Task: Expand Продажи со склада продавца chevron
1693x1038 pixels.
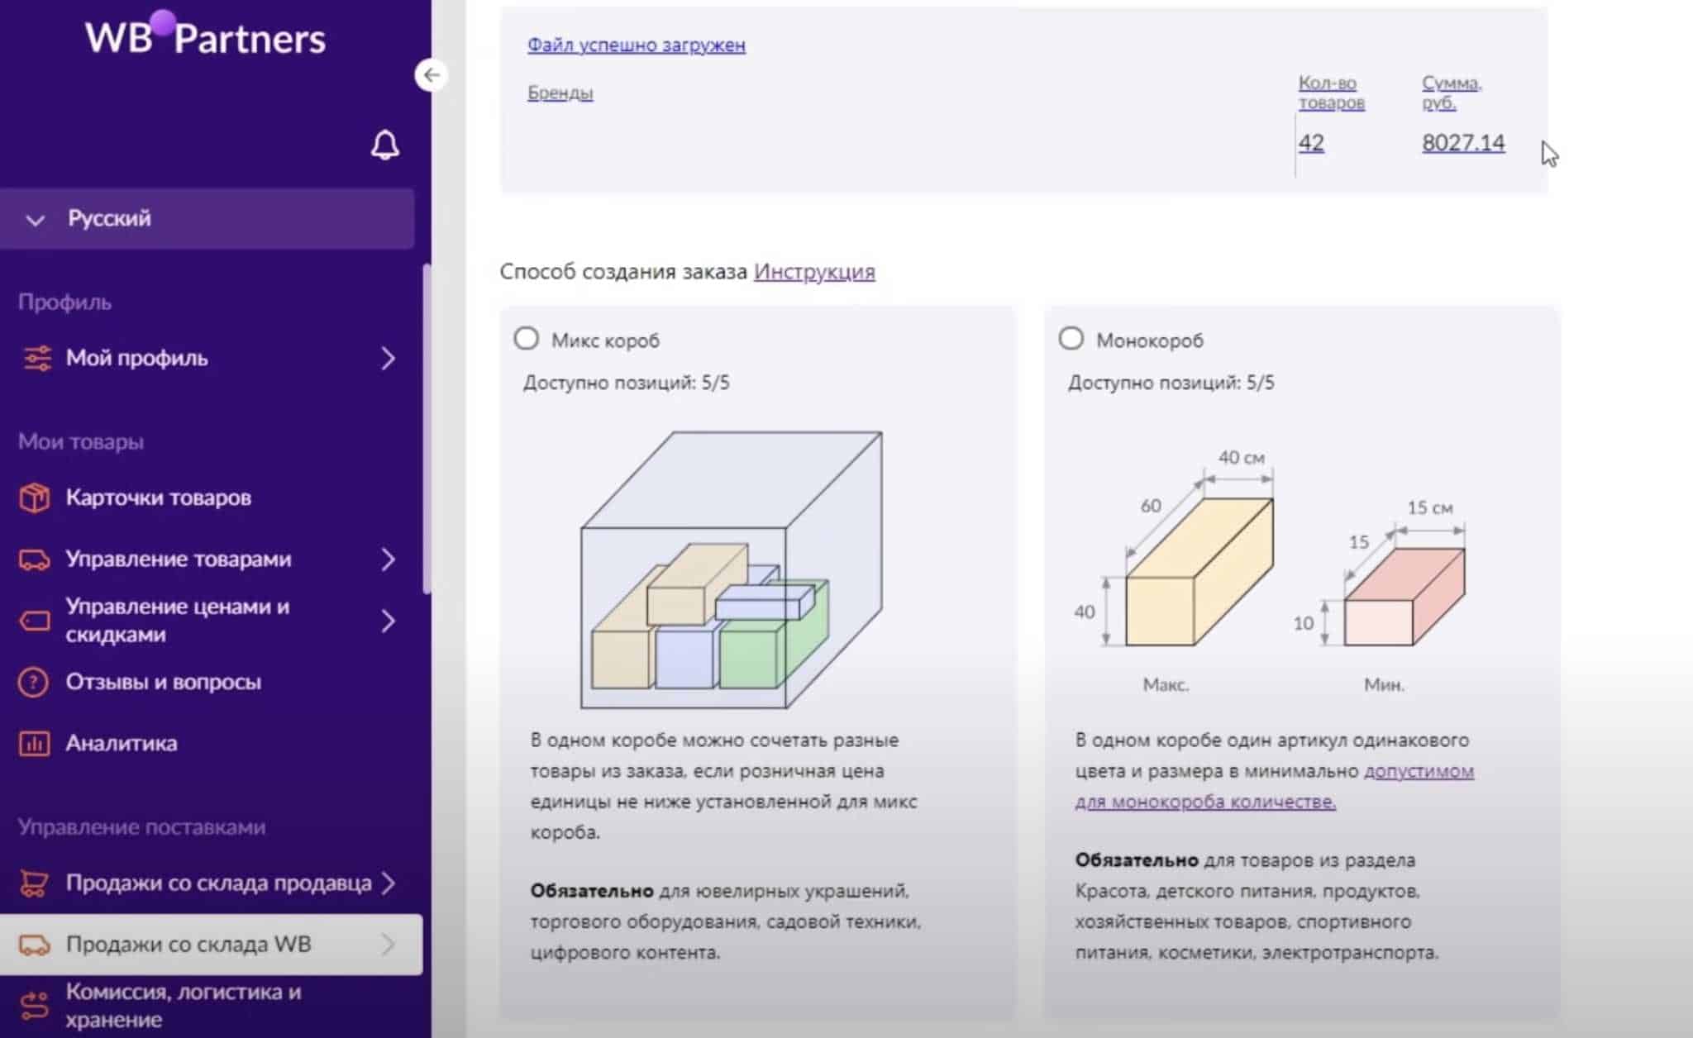Action: point(388,883)
